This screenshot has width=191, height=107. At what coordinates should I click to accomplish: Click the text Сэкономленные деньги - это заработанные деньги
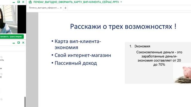click(159, 54)
